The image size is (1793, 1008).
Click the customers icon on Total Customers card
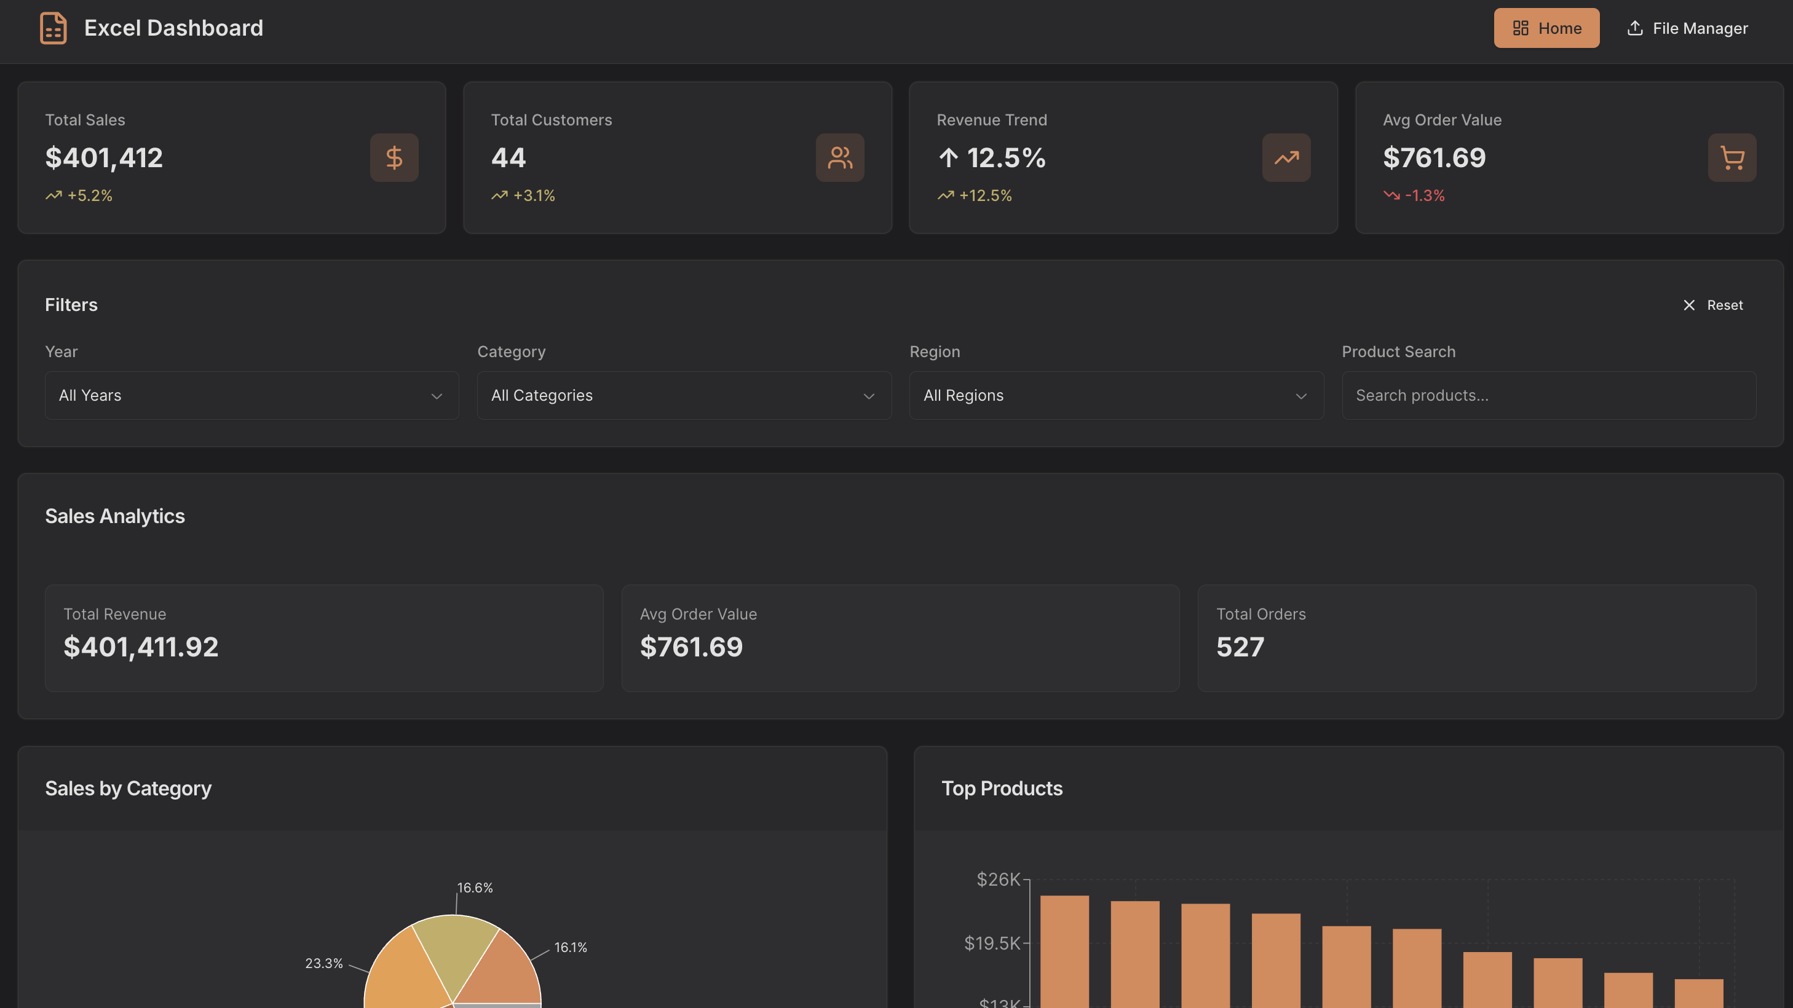point(840,158)
